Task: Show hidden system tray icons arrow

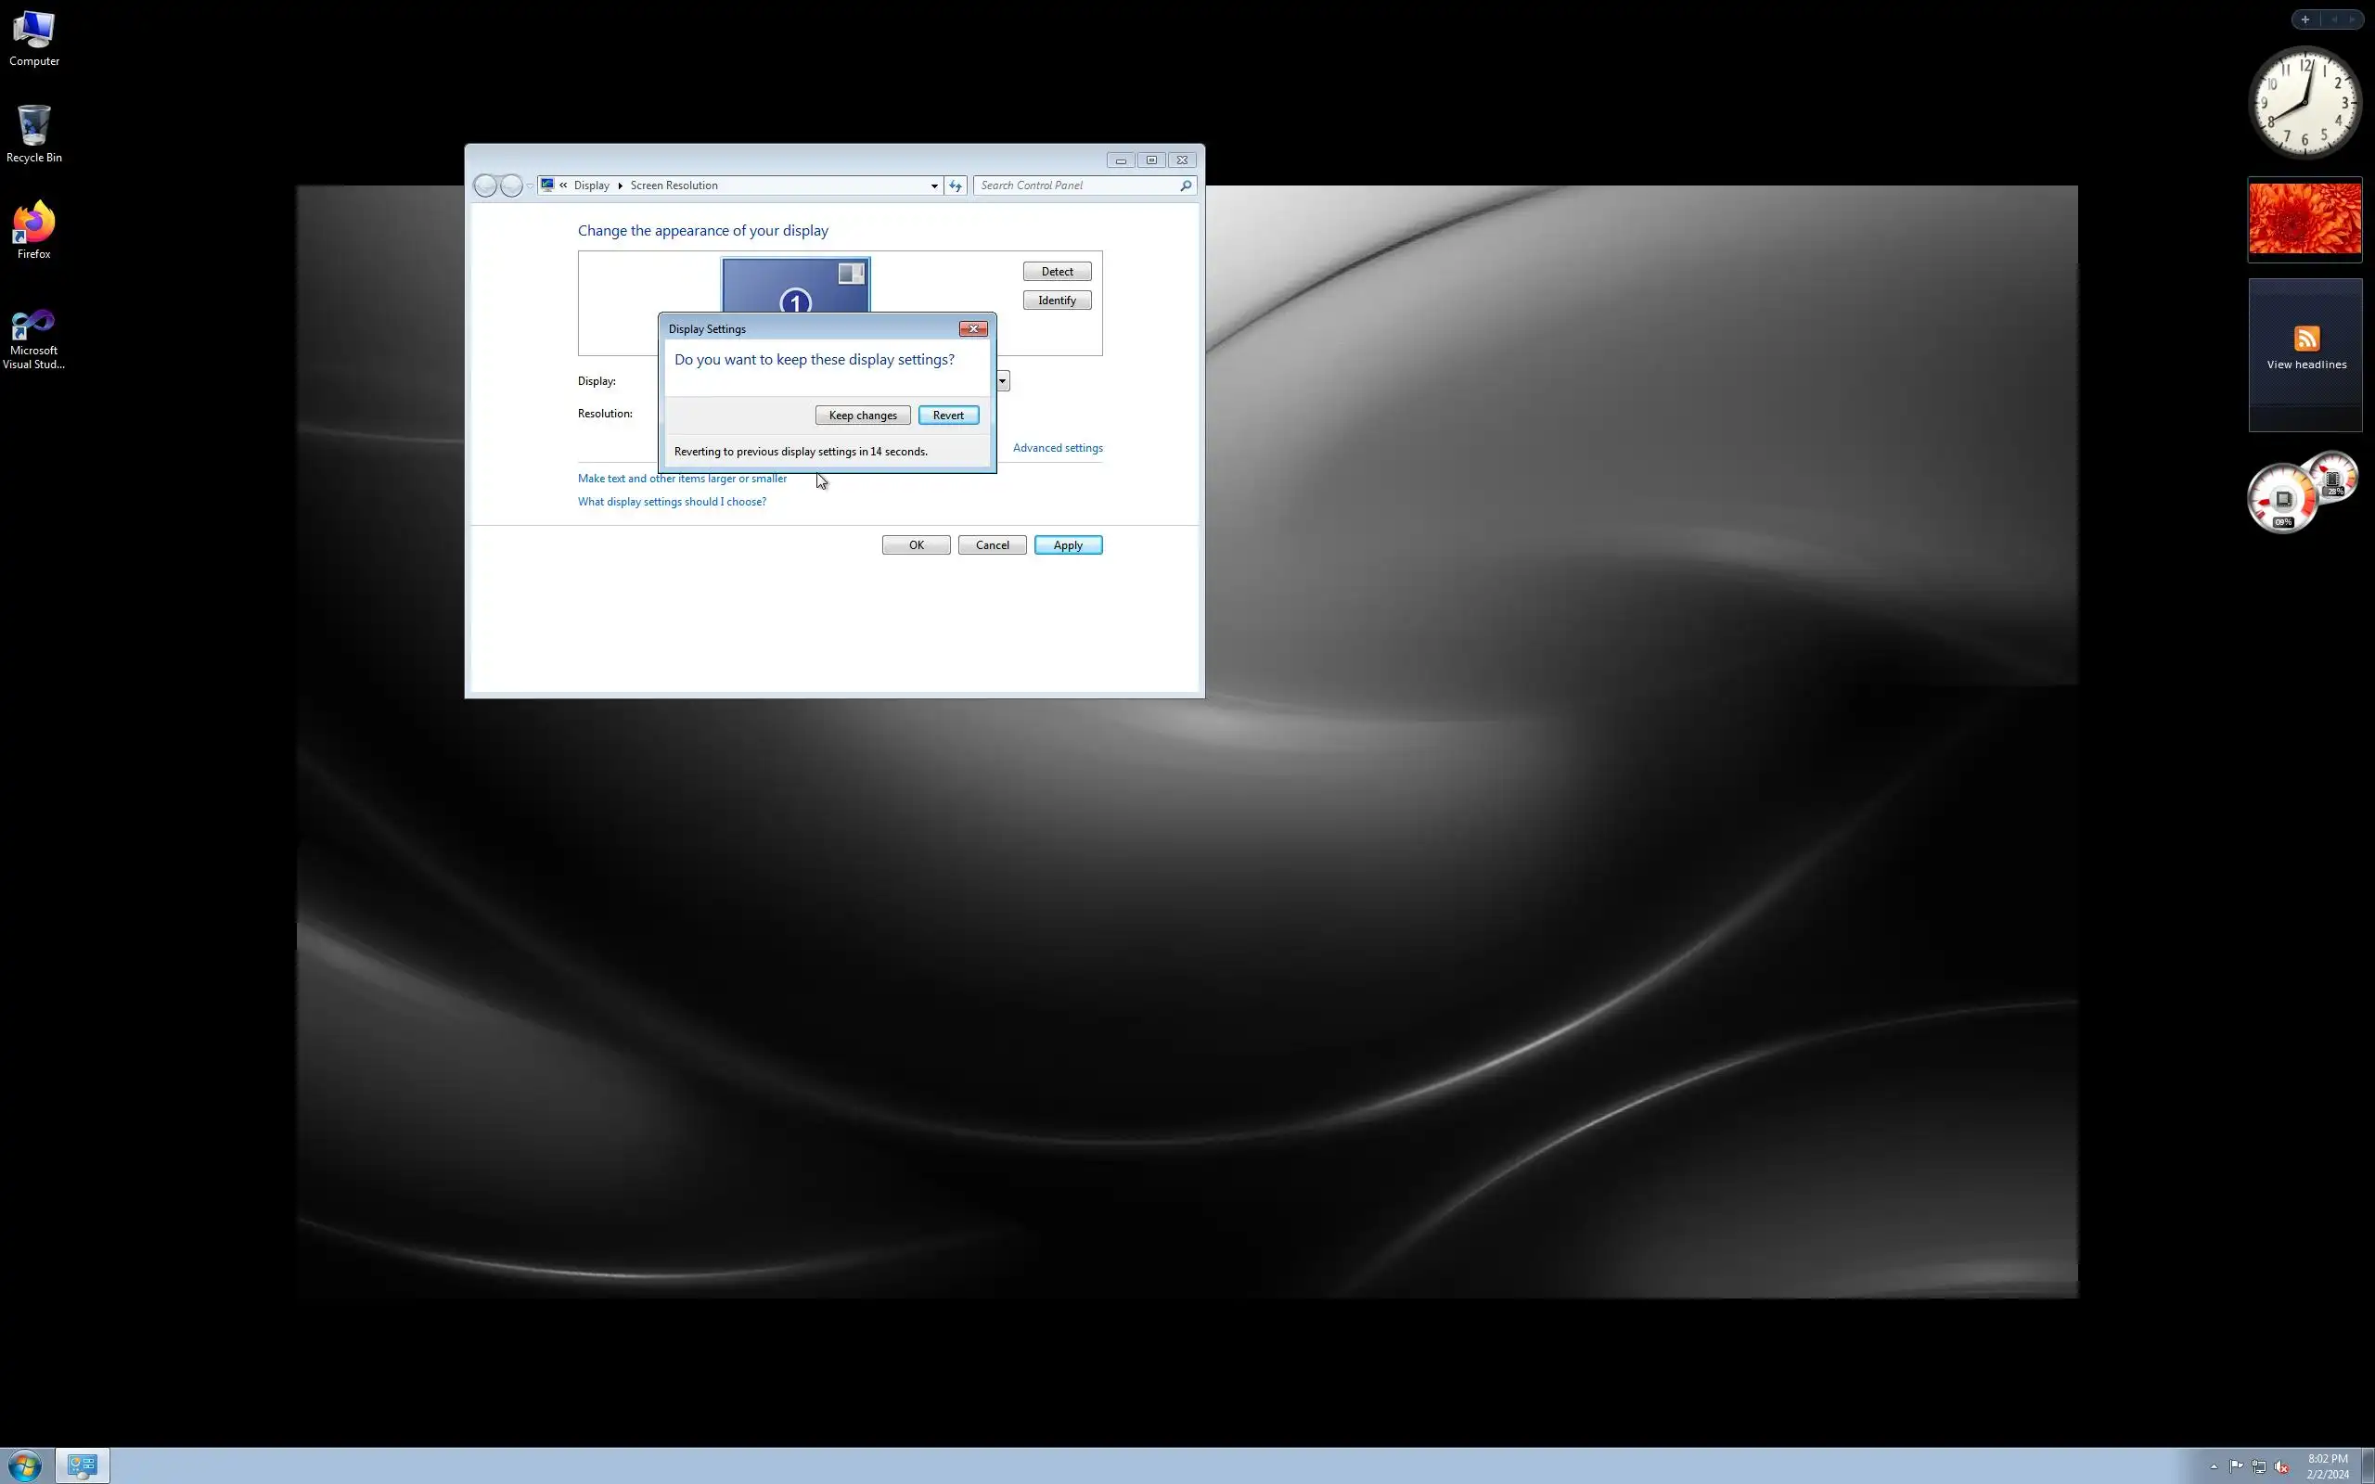Action: (2213, 1467)
